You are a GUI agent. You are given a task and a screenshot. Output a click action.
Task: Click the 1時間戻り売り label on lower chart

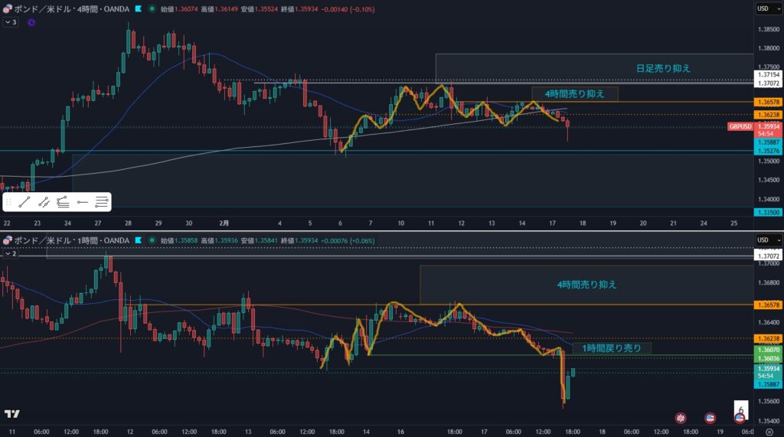click(611, 348)
